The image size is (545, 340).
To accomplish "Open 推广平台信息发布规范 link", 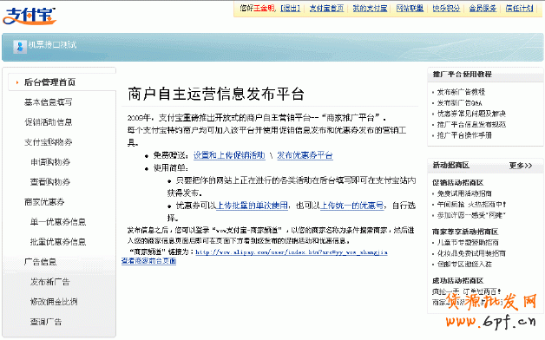I will pos(471,124).
